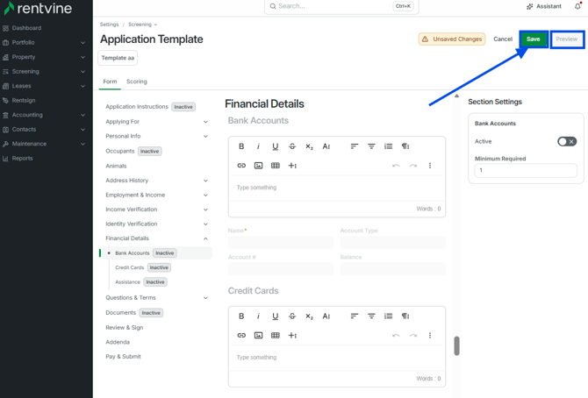This screenshot has height=398, width=588.
Task: Click Bold in the Bank Accounts editor
Action: pos(241,146)
